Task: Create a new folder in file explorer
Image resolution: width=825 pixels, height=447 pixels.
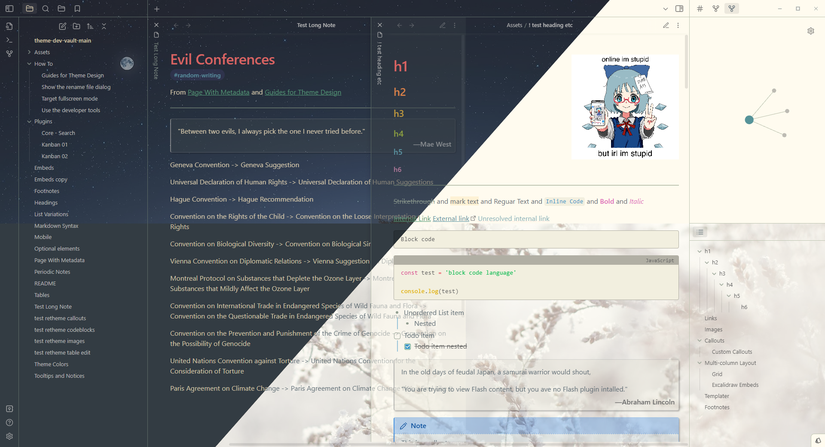Action: pyautogui.click(x=76, y=26)
